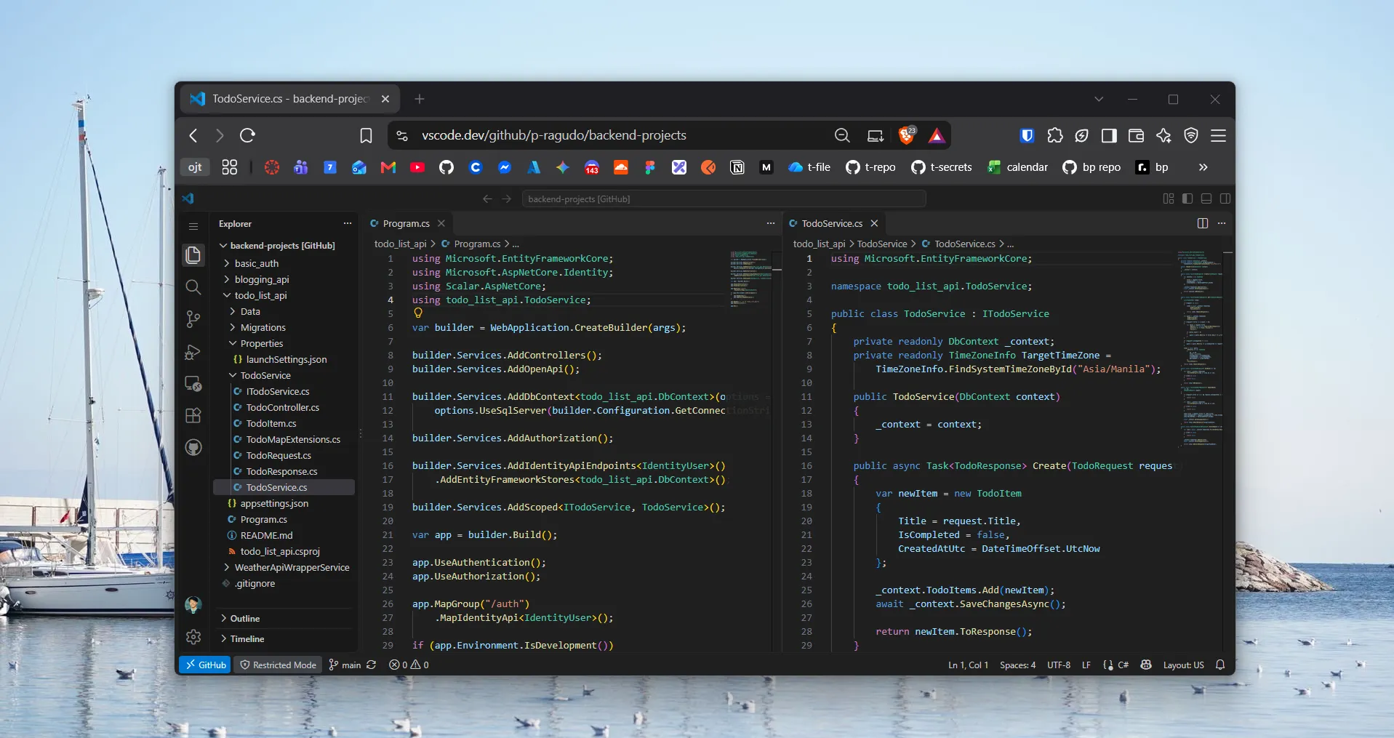The image size is (1394, 738).
Task: Toggle the secondary side bar visibility
Action: [1225, 198]
